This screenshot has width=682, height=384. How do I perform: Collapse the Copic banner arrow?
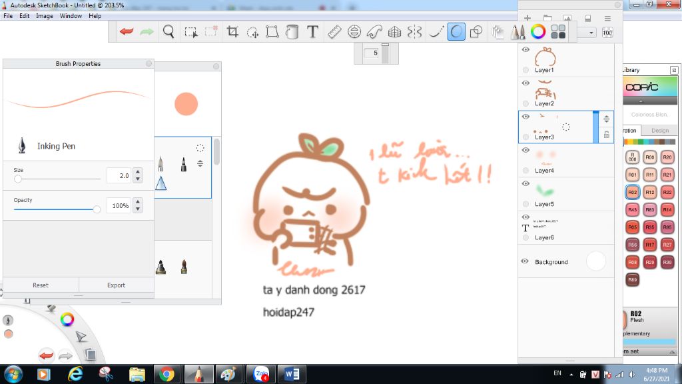pos(641,101)
